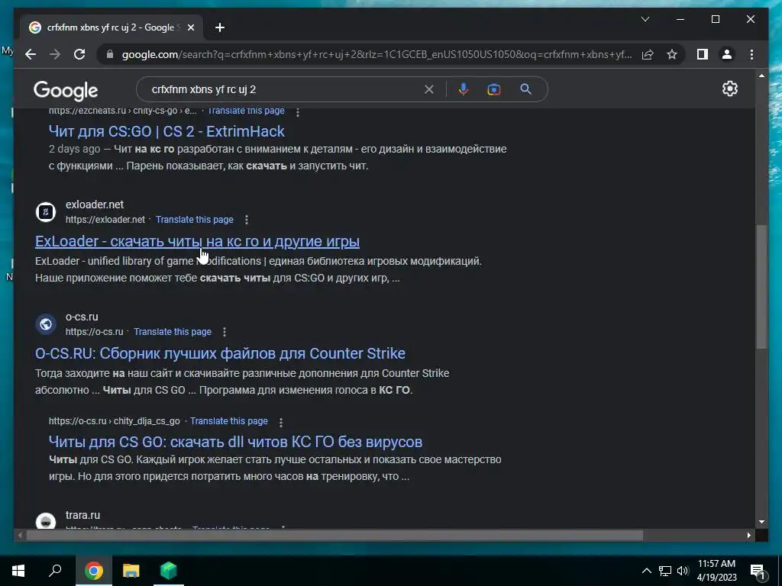Click the horizontal scrollbar thumb

[334, 536]
